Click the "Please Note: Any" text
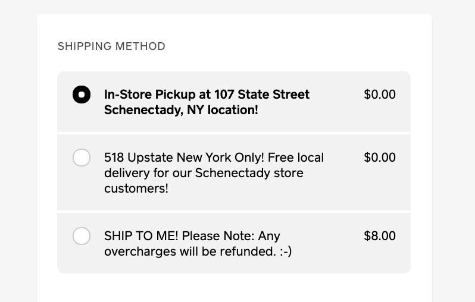The width and height of the screenshot is (475, 302). point(229,236)
